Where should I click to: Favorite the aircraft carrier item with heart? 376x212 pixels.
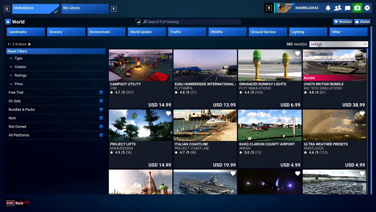(233, 173)
